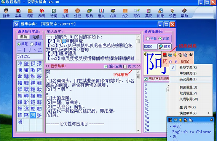Click the stroke code field 521251
The height and width of the screenshot is (141, 217).
(30, 56)
